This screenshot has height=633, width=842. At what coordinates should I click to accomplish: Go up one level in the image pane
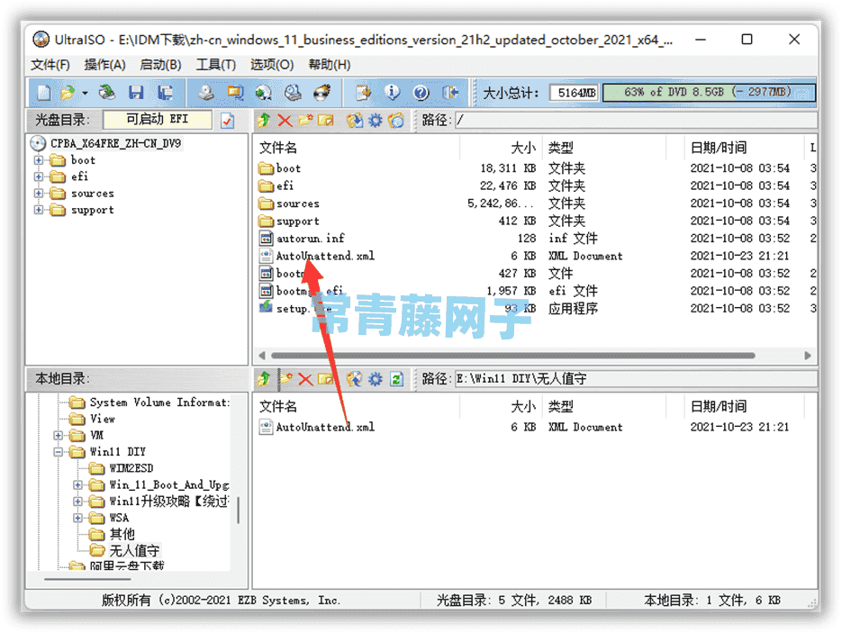pos(263,121)
